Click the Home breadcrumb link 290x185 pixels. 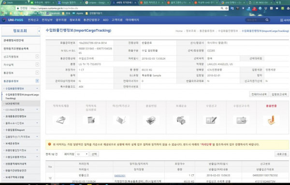(x=179, y=31)
